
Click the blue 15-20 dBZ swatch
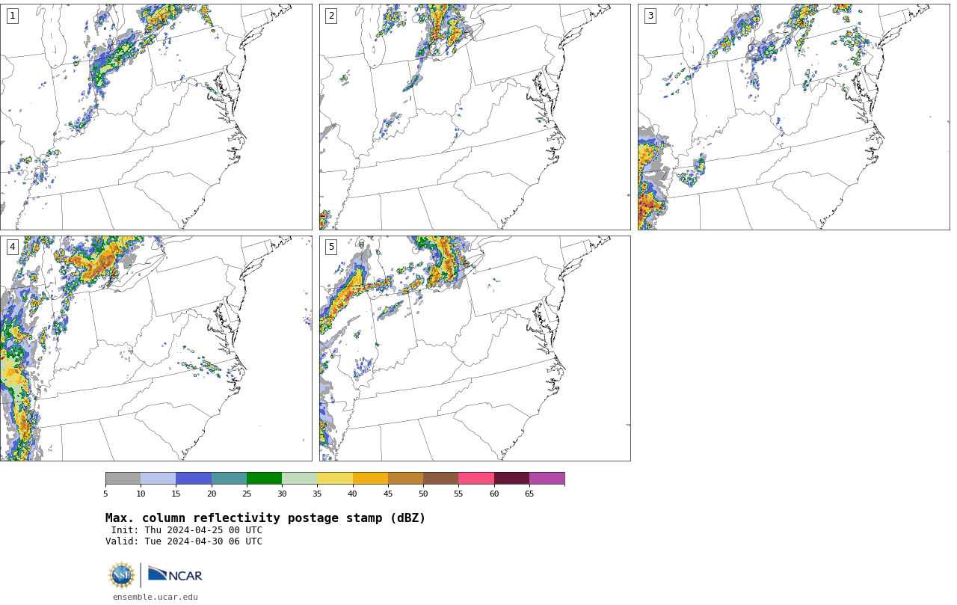[194, 479]
